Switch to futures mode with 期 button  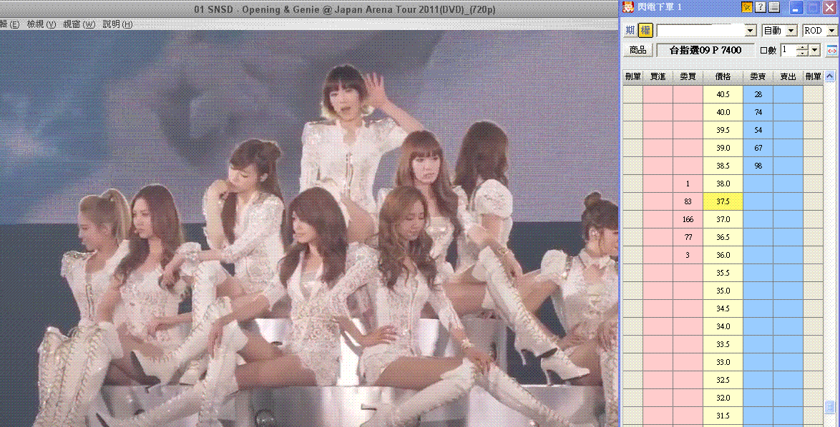click(630, 31)
